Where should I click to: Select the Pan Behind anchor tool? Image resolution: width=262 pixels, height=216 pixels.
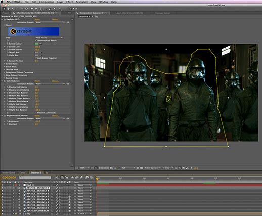pyautogui.click(x=27, y=9)
